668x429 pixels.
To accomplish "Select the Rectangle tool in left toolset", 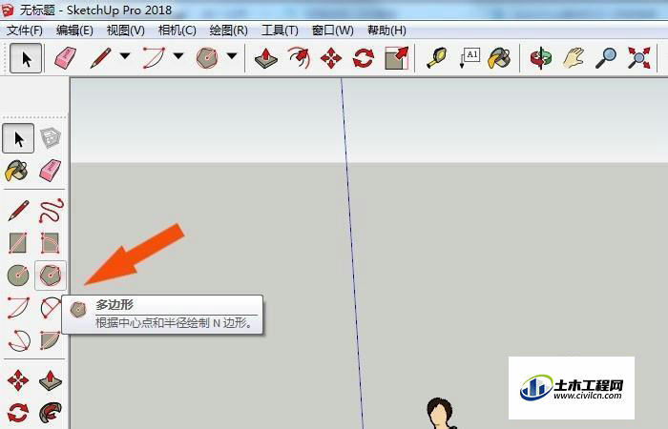I will (x=18, y=243).
